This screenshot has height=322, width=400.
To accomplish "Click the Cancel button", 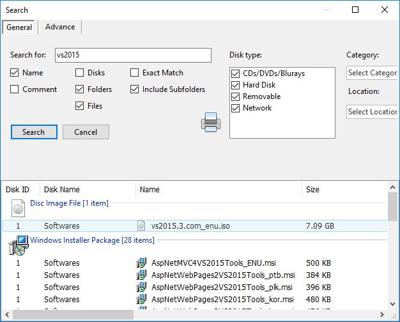I will (x=86, y=132).
